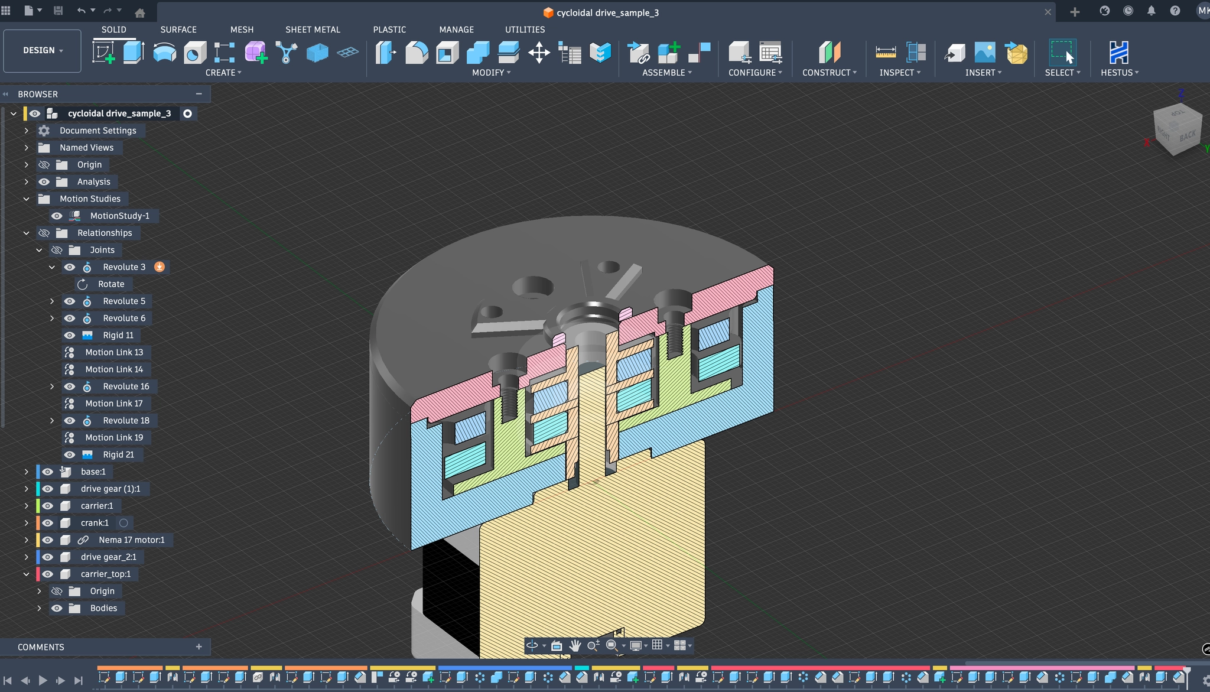Select the Extrude tool icon

tap(134, 53)
